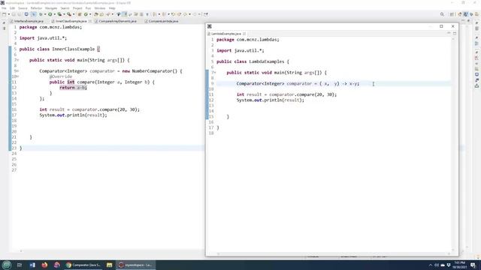This screenshot has width=481, height=270.
Task: Click the Open Task toolbar icon
Action: click(101, 14)
